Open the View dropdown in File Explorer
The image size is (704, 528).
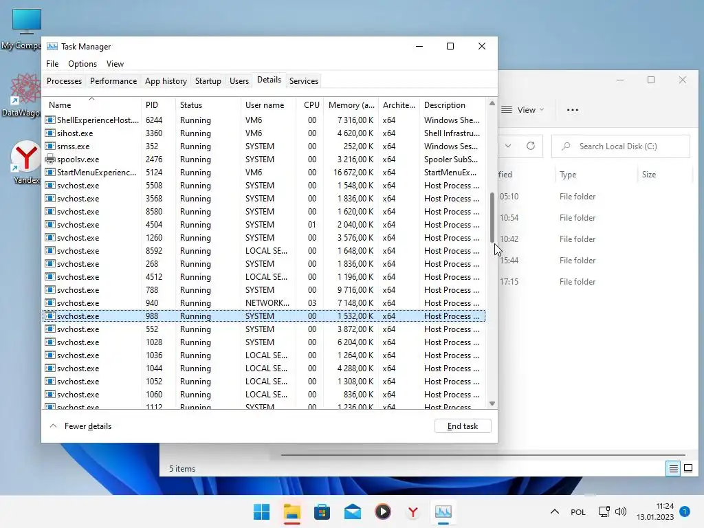(523, 109)
